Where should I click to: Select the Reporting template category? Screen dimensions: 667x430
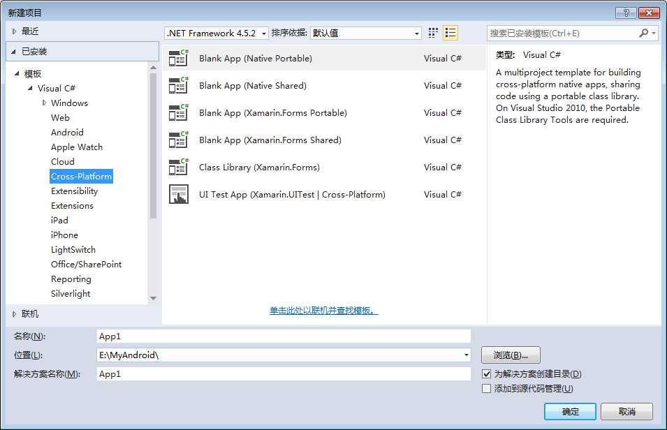coord(71,279)
